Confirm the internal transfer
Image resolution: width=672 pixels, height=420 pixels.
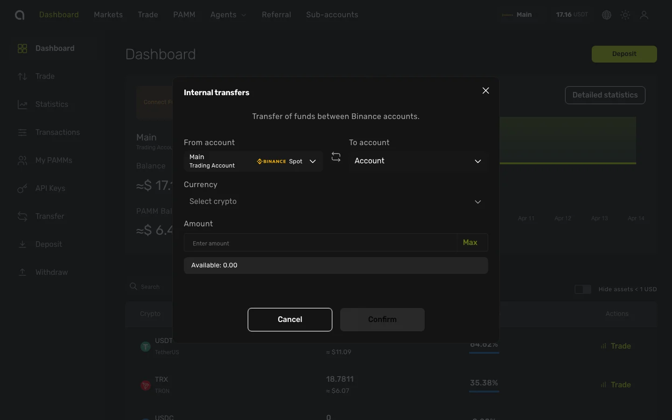[x=382, y=320]
